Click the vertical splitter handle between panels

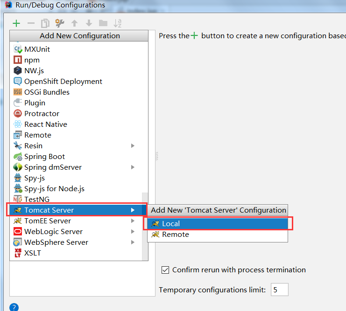tap(157, 156)
